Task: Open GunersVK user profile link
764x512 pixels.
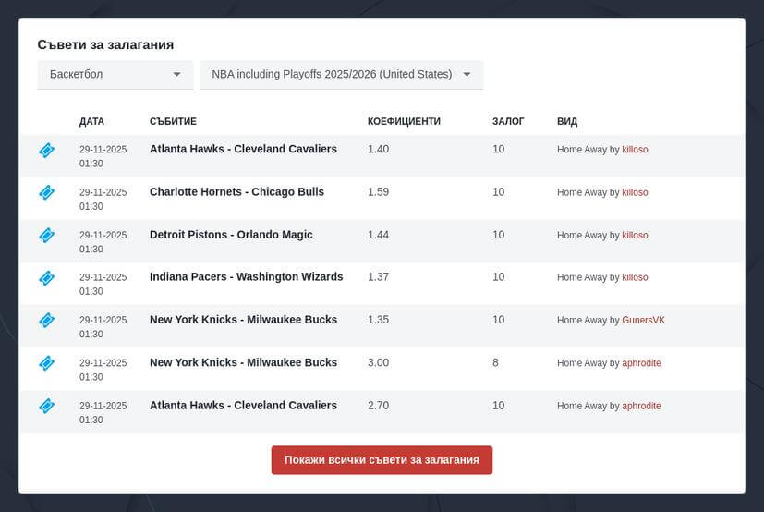Action: tap(643, 321)
